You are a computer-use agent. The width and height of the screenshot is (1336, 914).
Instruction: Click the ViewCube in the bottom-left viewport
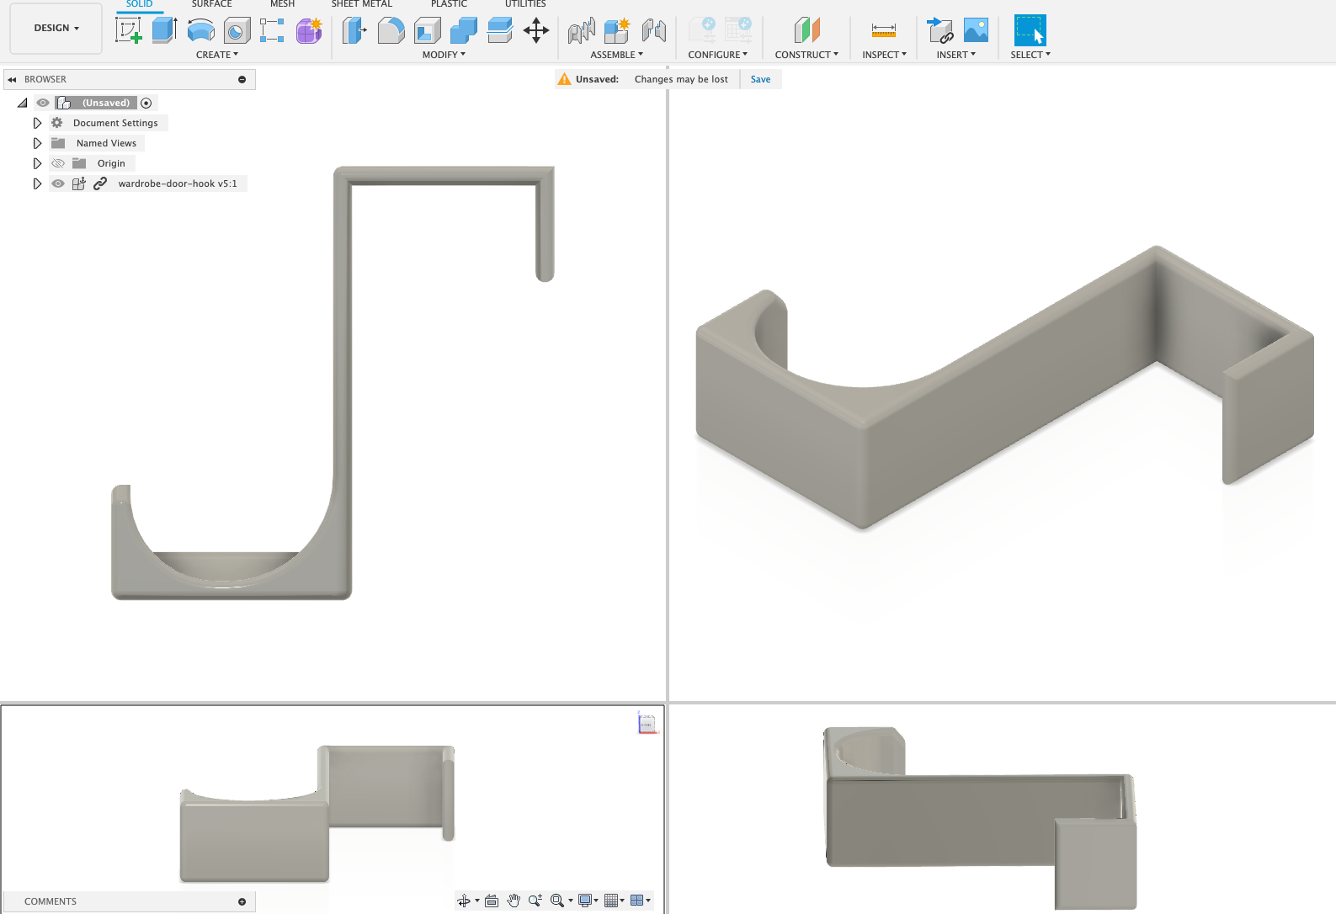pos(647,723)
